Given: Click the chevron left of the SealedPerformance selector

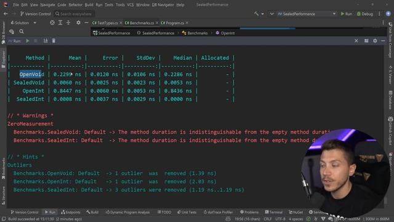Looking at the screenshot, I should 271,14.
